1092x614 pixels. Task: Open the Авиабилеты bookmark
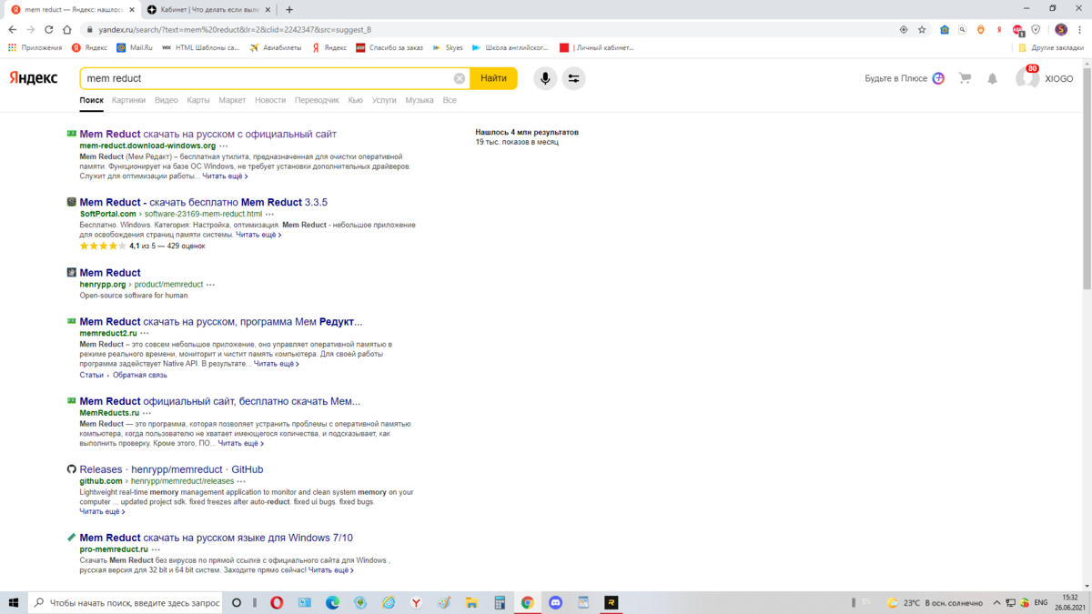point(275,47)
